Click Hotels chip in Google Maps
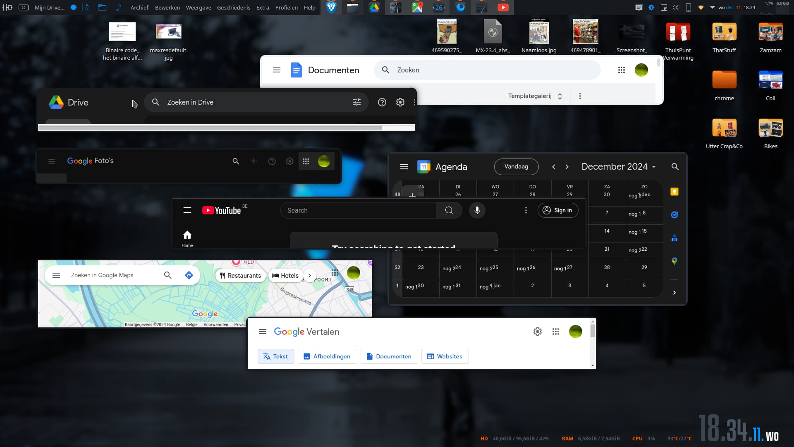The height and width of the screenshot is (447, 794). click(x=285, y=276)
